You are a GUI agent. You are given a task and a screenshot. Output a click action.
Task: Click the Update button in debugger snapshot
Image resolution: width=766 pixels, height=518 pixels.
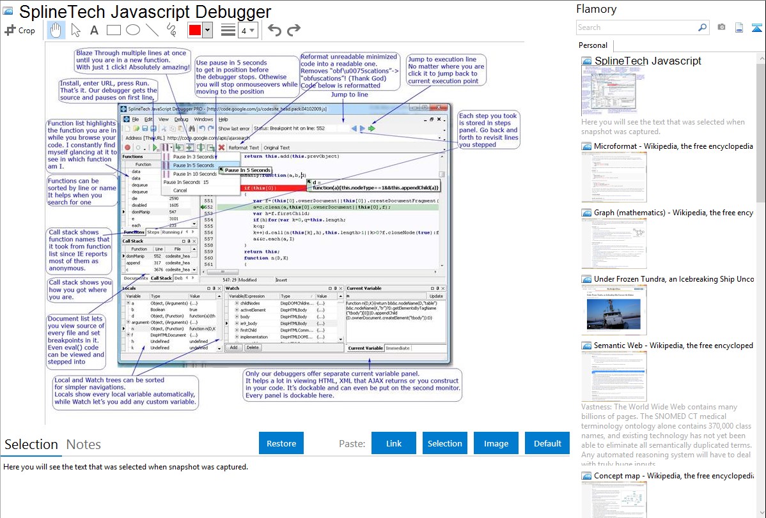tap(436, 296)
